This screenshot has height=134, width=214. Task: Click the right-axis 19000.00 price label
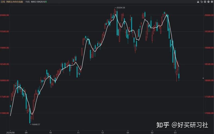209,48
